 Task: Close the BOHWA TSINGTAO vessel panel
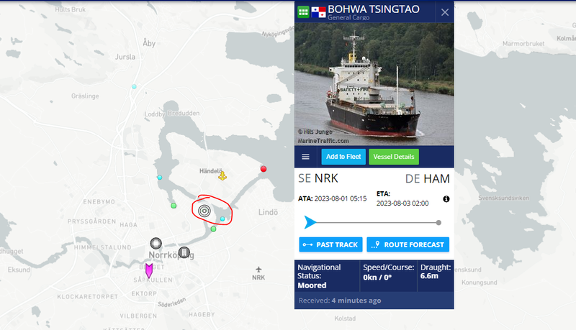[x=445, y=12]
